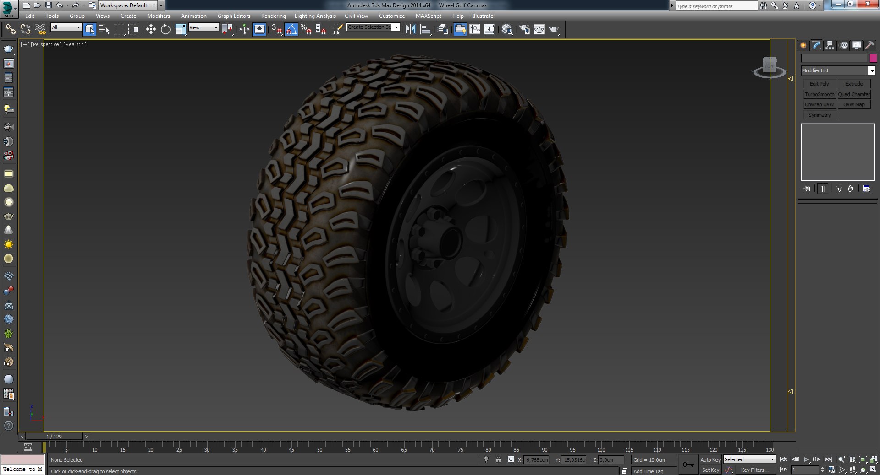Click the Set Key button
This screenshot has width=880, height=475.
(710, 470)
